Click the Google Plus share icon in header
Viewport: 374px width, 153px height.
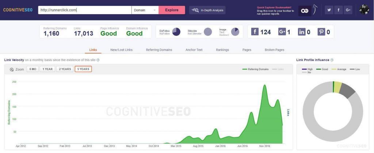[x=348, y=10]
